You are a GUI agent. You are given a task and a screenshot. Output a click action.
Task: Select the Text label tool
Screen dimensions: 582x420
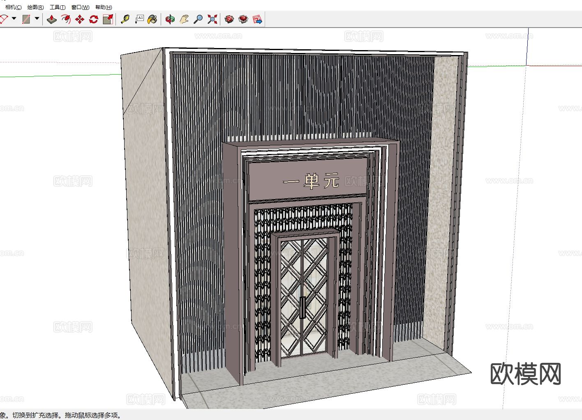coord(139,19)
